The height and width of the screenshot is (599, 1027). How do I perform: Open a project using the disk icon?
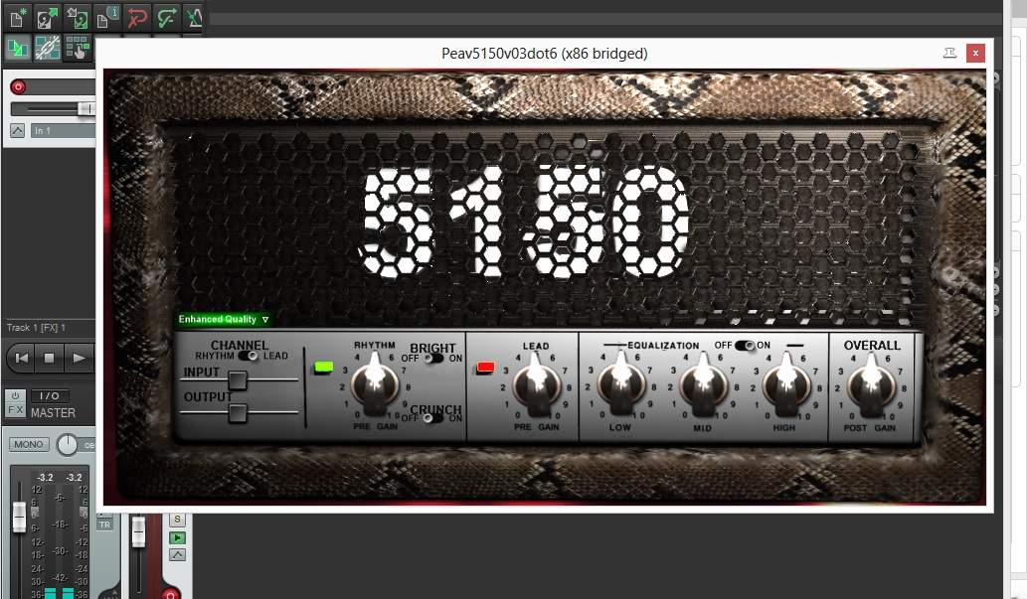pyautogui.click(x=47, y=17)
